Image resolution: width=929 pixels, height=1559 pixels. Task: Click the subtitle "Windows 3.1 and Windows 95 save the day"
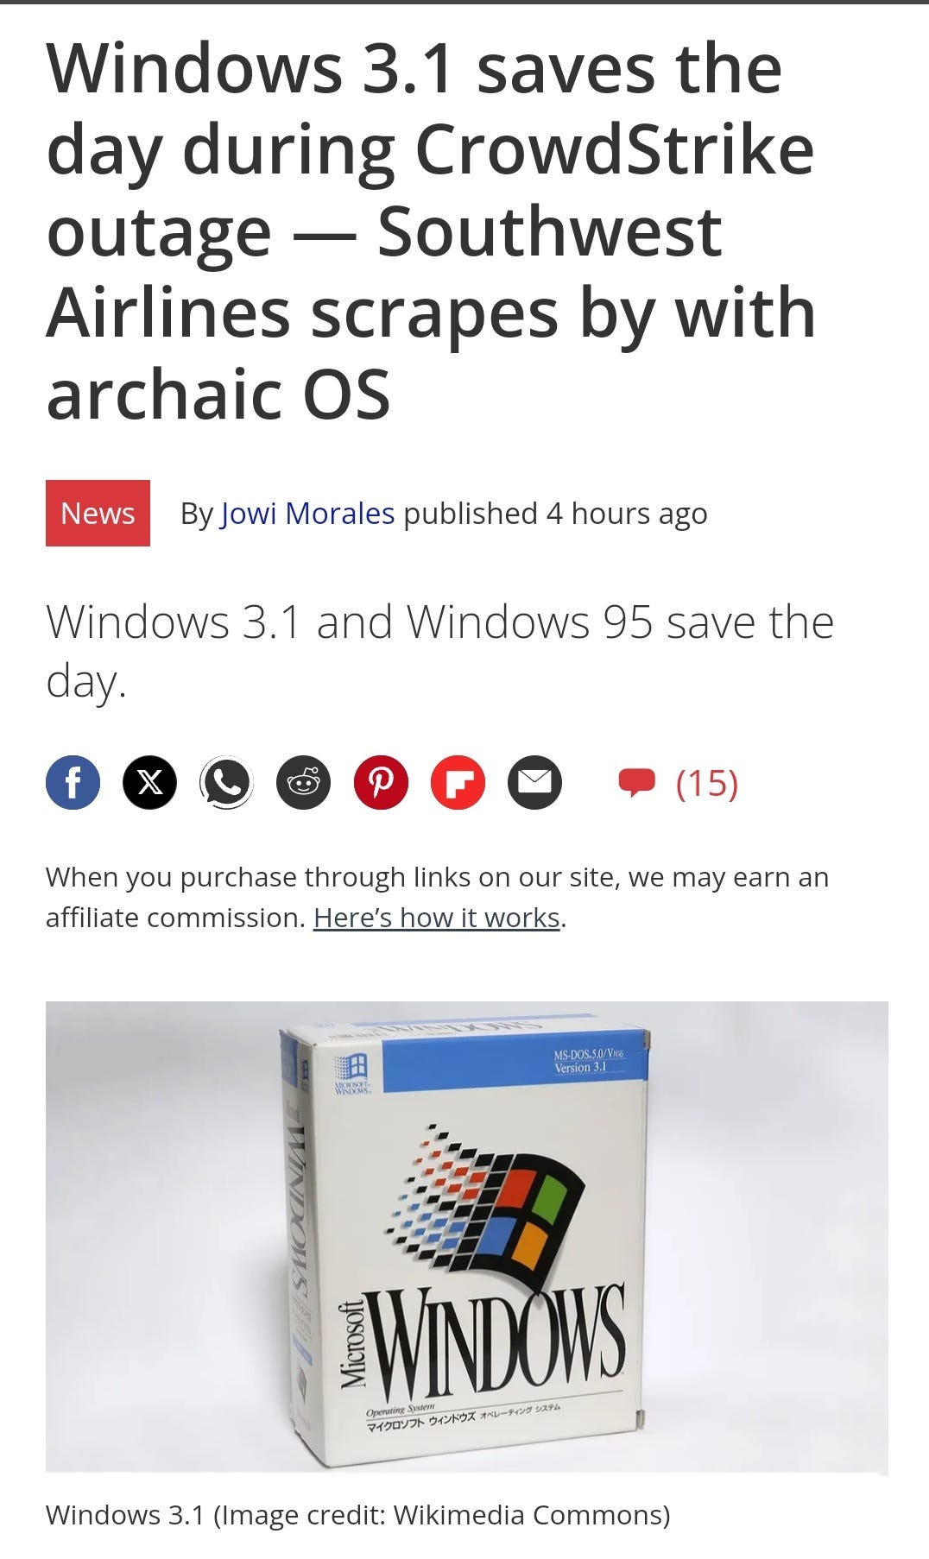tap(439, 651)
